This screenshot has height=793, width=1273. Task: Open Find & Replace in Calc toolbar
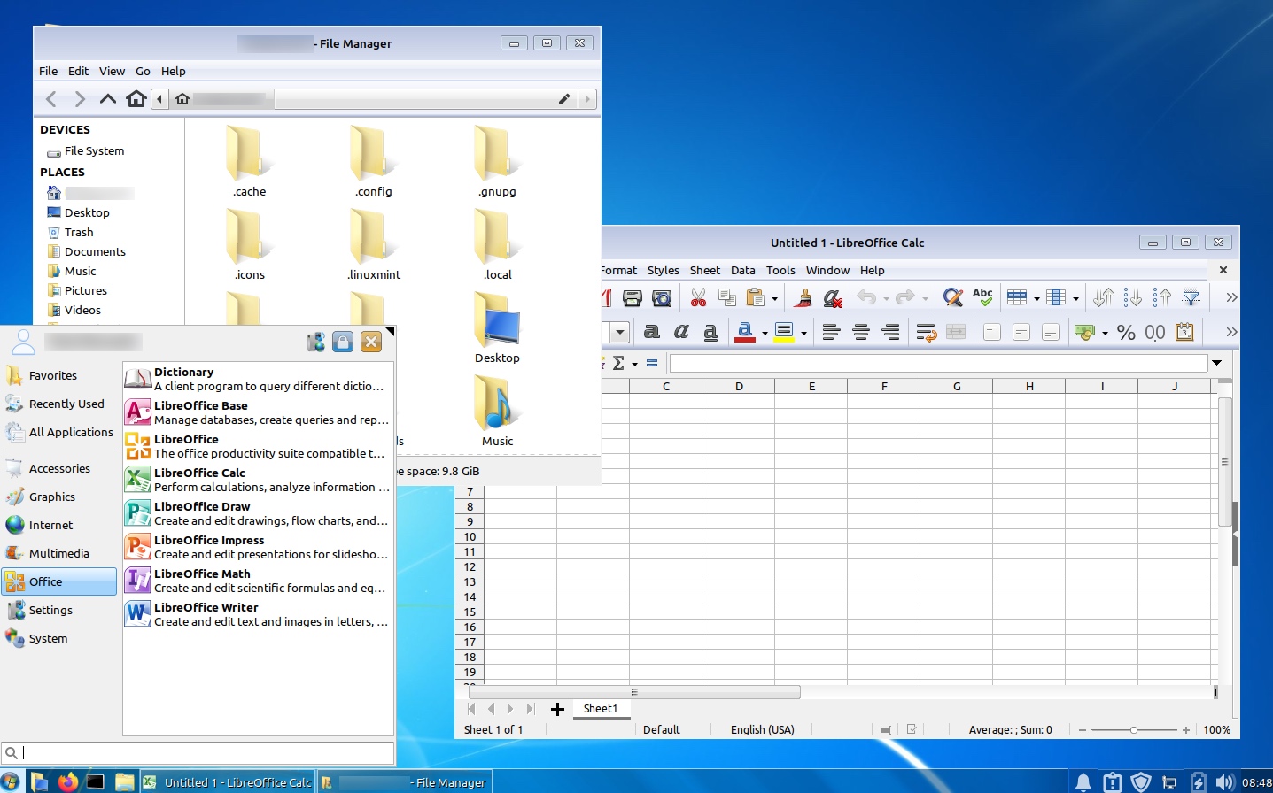(x=952, y=298)
